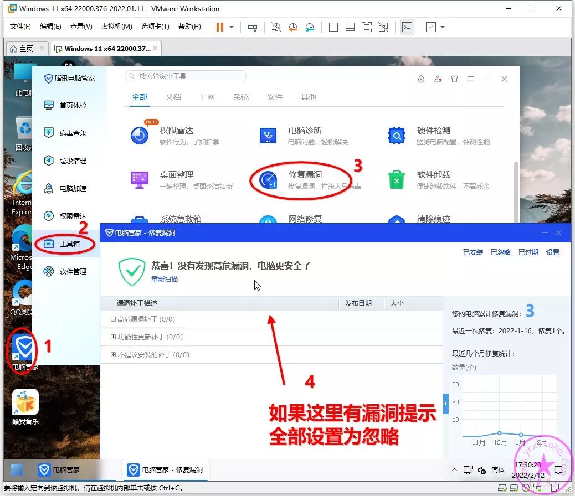Open the 权限雷达 tool icon

(x=140, y=135)
